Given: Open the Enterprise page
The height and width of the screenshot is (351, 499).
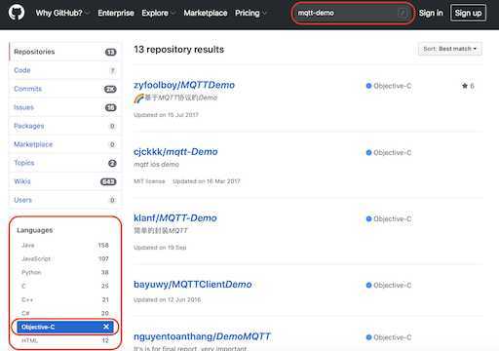Looking at the screenshot, I should pos(116,13).
